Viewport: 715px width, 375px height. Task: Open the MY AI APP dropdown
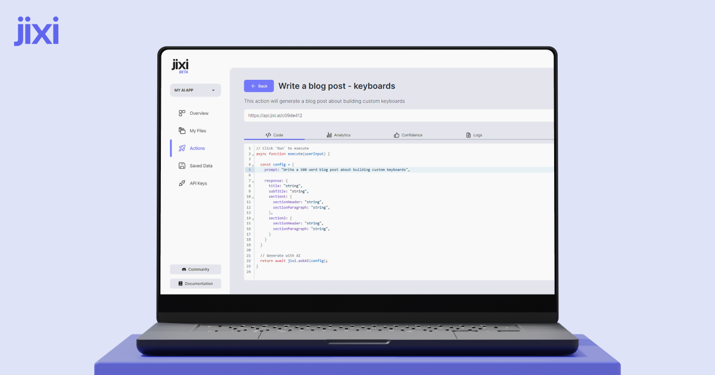pyautogui.click(x=195, y=90)
